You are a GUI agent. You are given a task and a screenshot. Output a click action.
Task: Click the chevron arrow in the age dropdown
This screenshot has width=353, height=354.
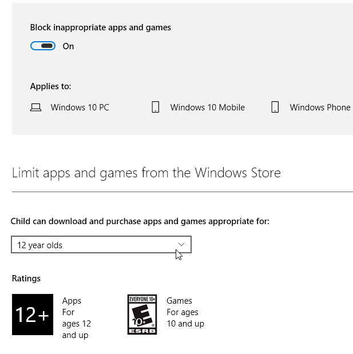(x=181, y=244)
